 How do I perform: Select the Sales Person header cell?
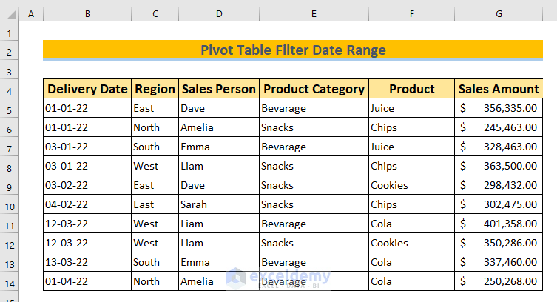pyautogui.click(x=219, y=90)
